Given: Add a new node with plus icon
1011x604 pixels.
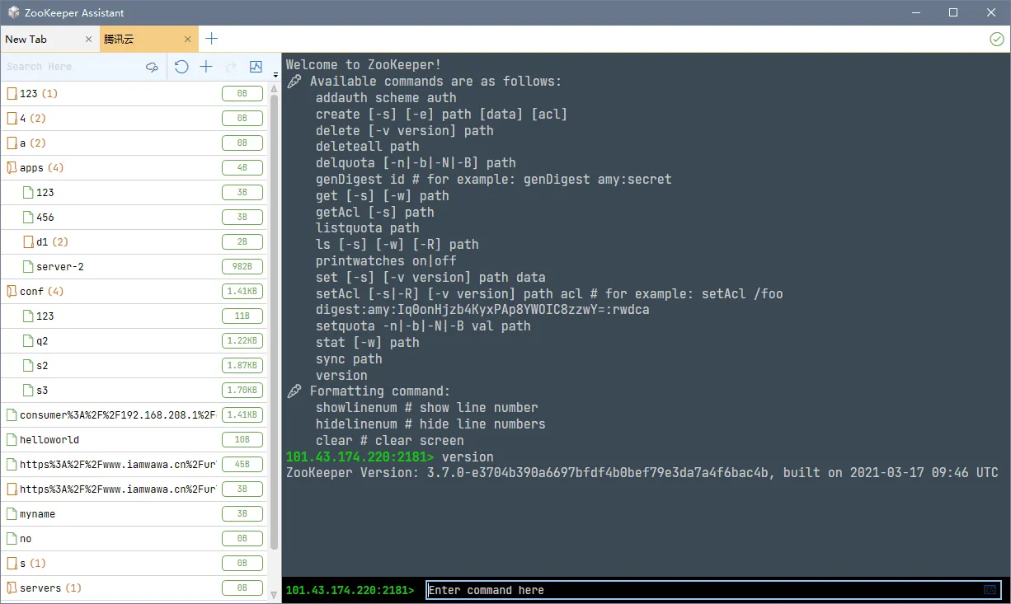Looking at the screenshot, I should (x=206, y=67).
